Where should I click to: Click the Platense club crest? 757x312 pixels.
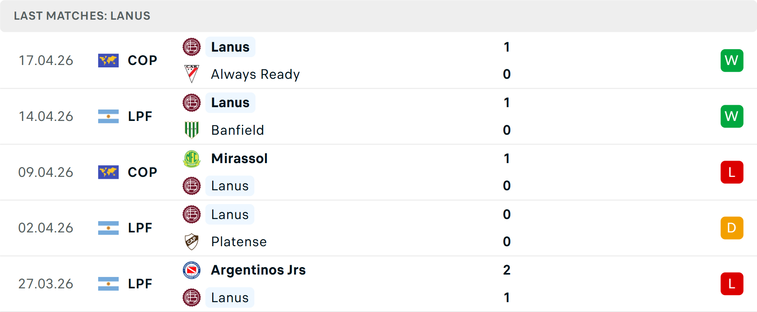pyautogui.click(x=192, y=241)
